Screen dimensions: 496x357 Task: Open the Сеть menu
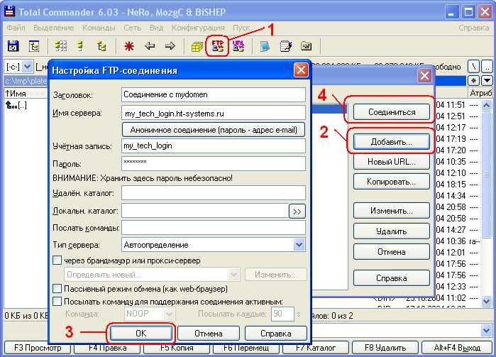click(131, 28)
